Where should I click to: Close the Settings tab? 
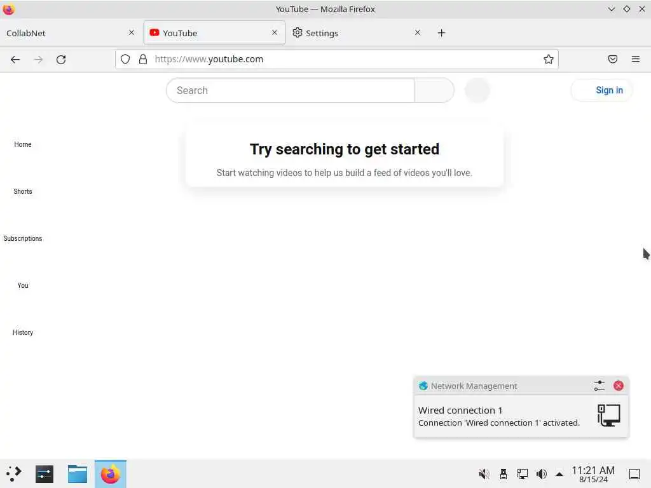[x=418, y=32]
